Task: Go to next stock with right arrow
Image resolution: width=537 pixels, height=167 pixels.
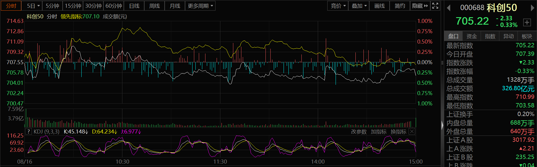Action: click(x=532, y=8)
